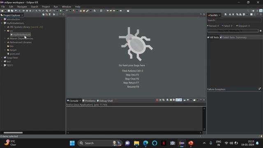Open the File menu
Screen dimensions: 263x148
(3, 7)
